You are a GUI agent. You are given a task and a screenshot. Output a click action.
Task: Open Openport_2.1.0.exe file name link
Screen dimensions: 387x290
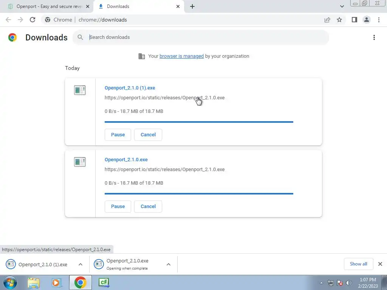[126, 160]
